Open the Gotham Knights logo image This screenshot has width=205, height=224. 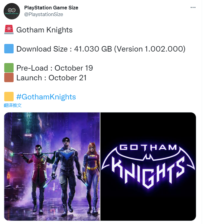pos(148,166)
